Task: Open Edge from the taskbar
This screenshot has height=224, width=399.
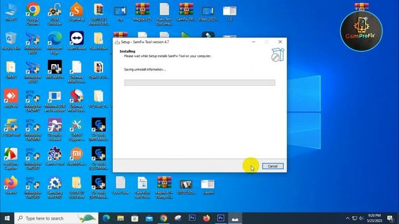Action: point(106,218)
